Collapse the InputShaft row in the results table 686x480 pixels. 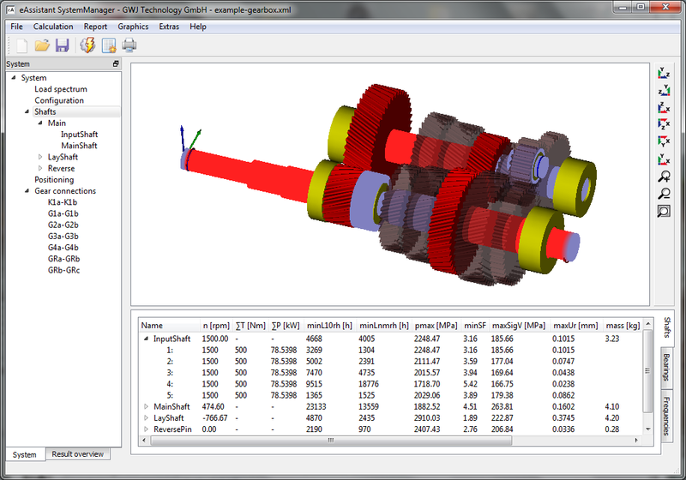tap(146, 339)
